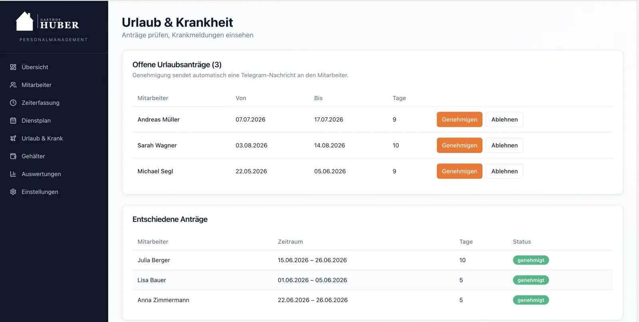639x322 pixels.
Task: Click the Von column header
Action: click(x=241, y=98)
